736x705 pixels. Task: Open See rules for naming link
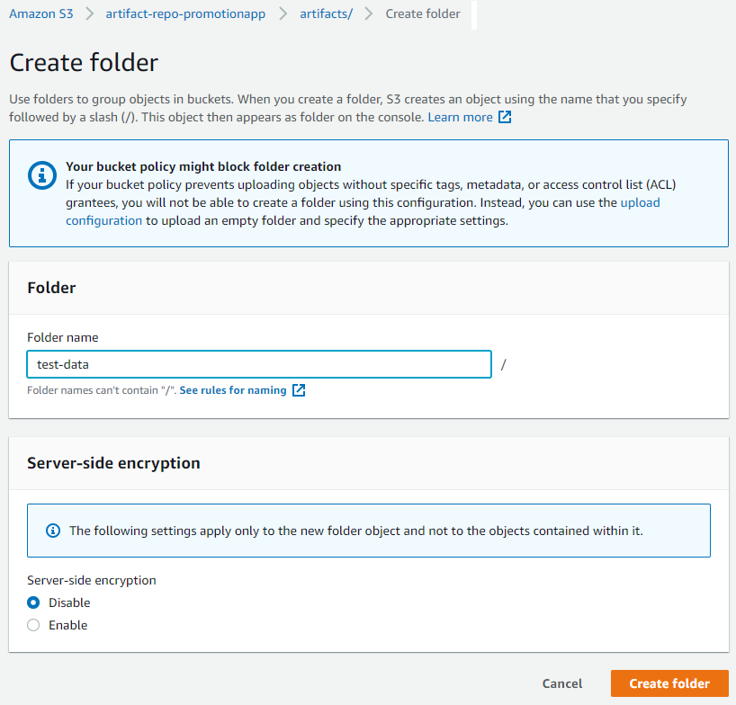click(x=233, y=390)
